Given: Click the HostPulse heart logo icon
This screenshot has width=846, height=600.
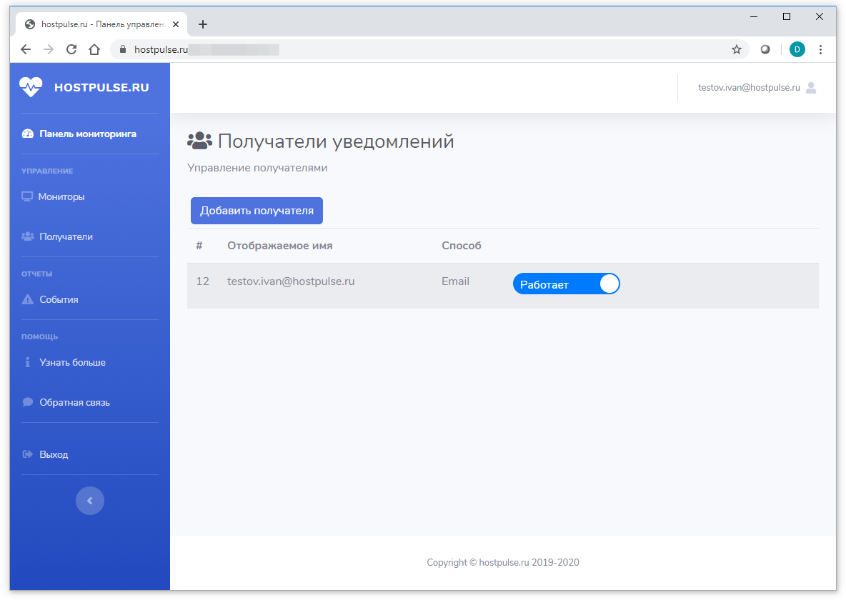Looking at the screenshot, I should point(31,87).
